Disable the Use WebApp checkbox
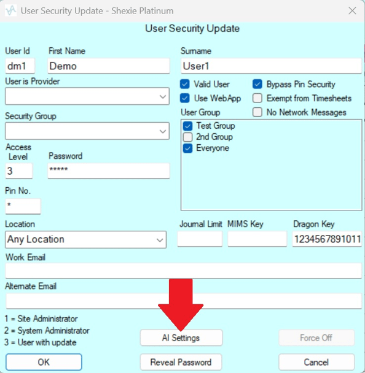Image resolution: width=365 pixels, height=373 pixels. pos(185,98)
